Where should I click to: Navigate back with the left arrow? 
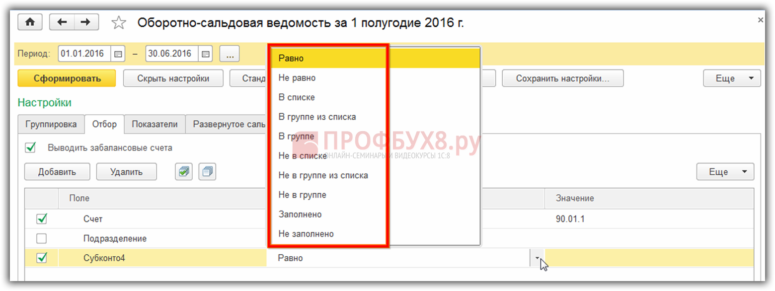pos(63,22)
